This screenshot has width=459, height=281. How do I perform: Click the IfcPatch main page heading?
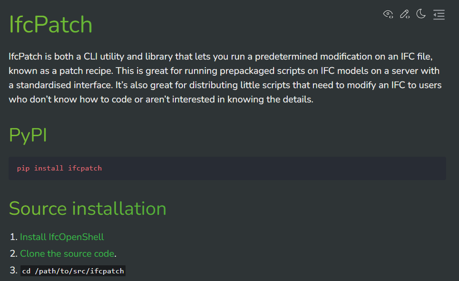coord(50,24)
